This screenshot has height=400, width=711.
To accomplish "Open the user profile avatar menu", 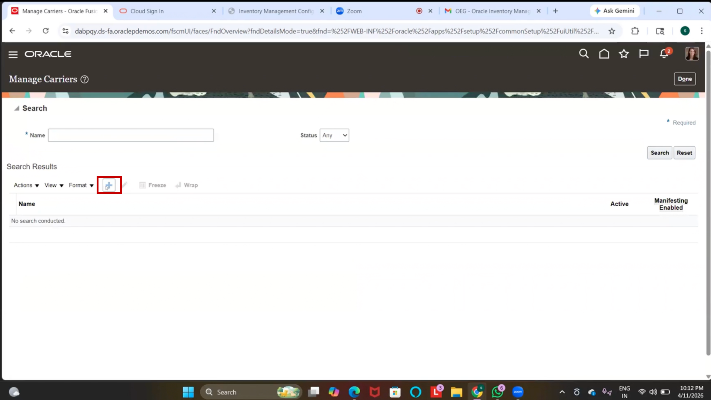I will (692, 54).
